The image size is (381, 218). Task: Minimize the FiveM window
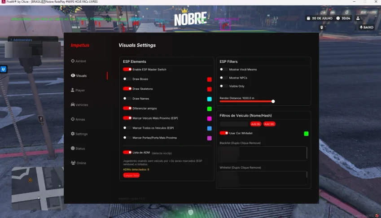354,2
